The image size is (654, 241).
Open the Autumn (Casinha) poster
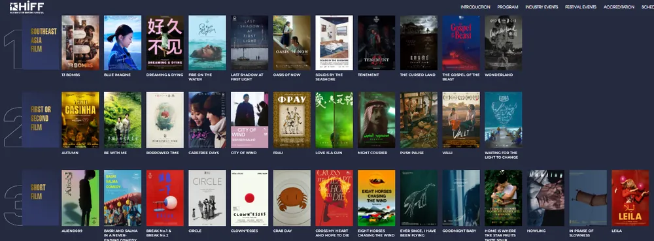[80, 120]
